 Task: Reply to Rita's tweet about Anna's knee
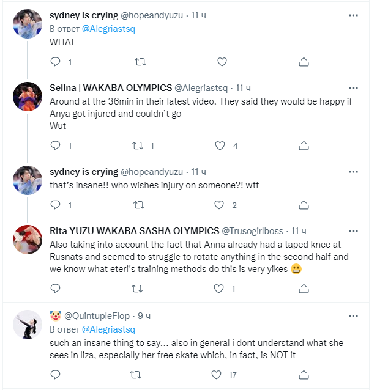click(56, 287)
